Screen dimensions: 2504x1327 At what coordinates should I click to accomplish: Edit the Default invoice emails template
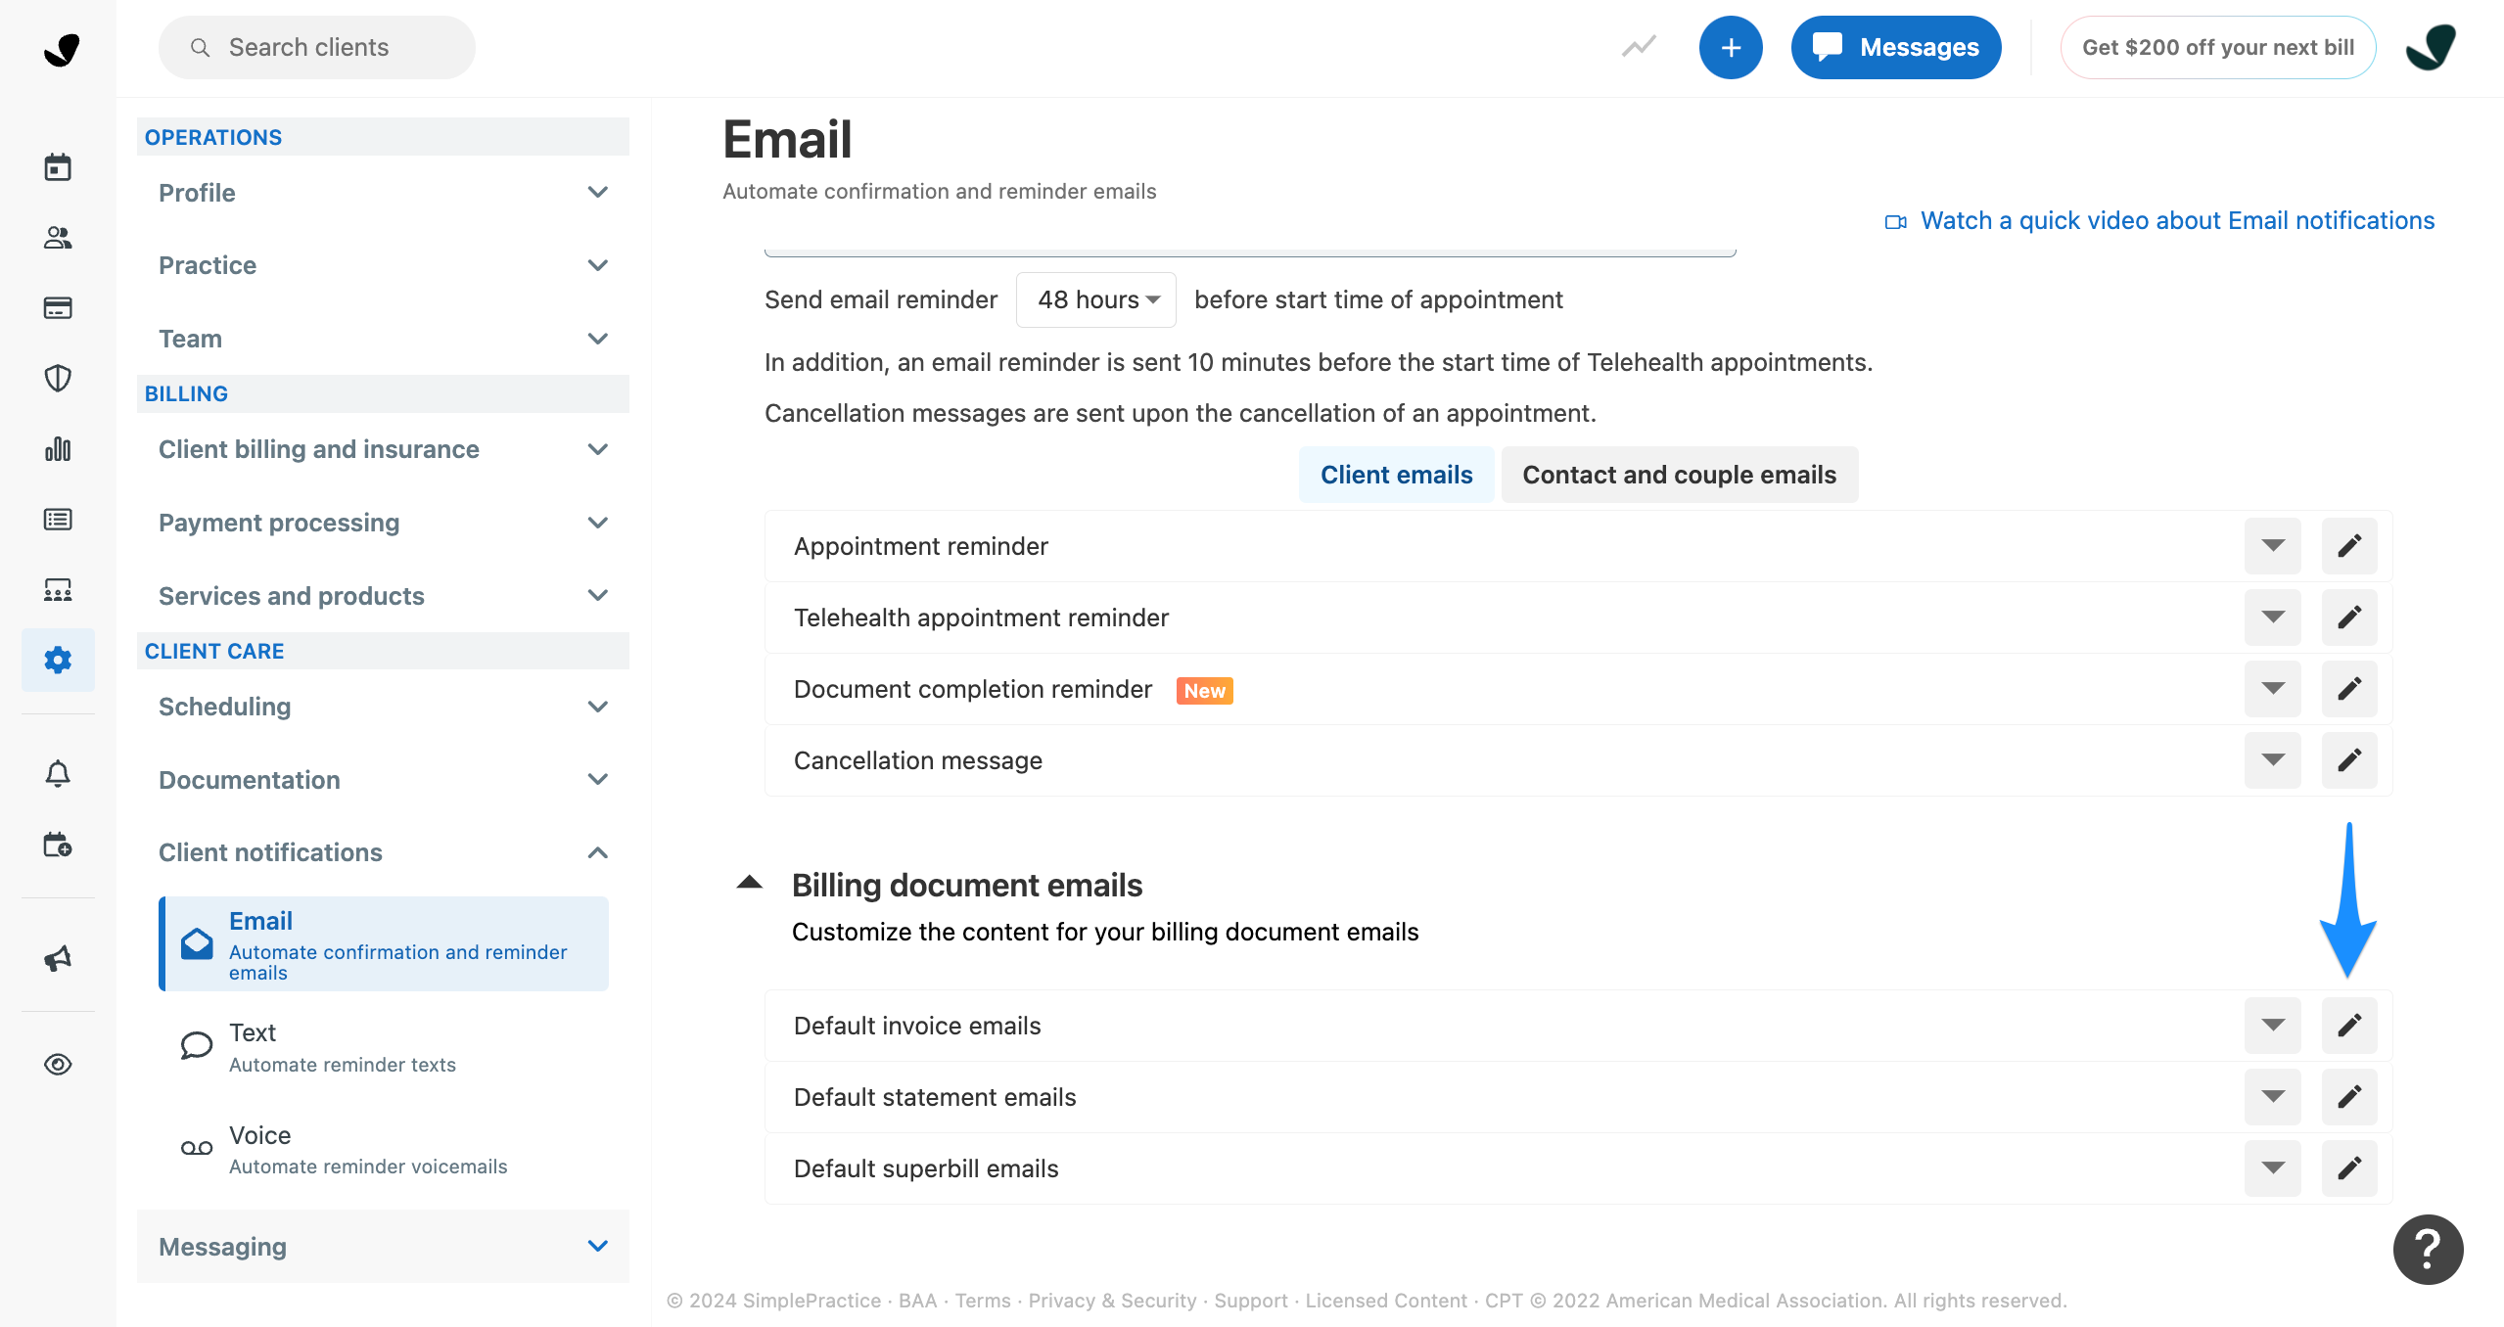[x=2349, y=1026]
